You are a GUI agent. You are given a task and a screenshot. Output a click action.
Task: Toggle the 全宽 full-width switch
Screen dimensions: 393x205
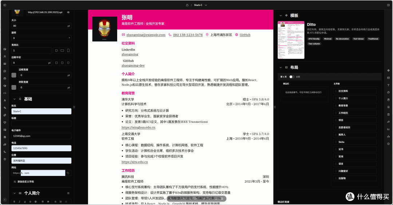click(291, 77)
